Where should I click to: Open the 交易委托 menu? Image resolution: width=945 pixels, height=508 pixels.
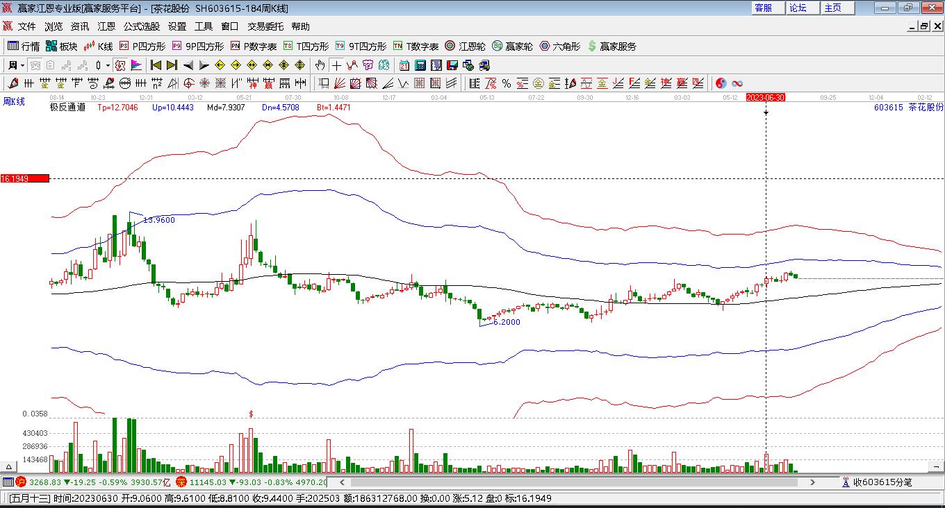click(265, 26)
